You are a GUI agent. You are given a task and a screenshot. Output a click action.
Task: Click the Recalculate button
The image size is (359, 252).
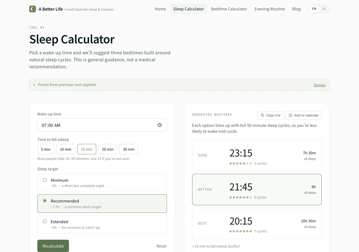53,246
